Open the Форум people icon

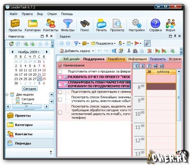(x=170, y=23)
